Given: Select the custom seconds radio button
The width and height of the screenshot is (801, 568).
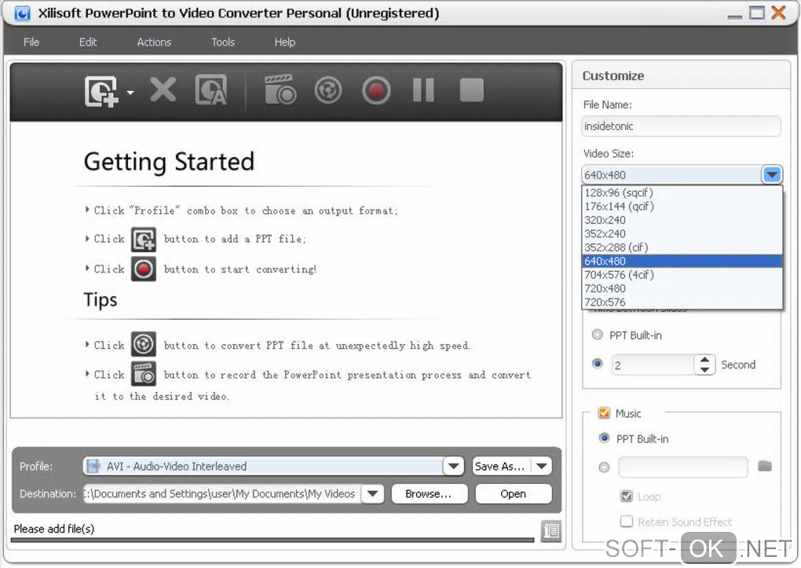Looking at the screenshot, I should tap(597, 364).
